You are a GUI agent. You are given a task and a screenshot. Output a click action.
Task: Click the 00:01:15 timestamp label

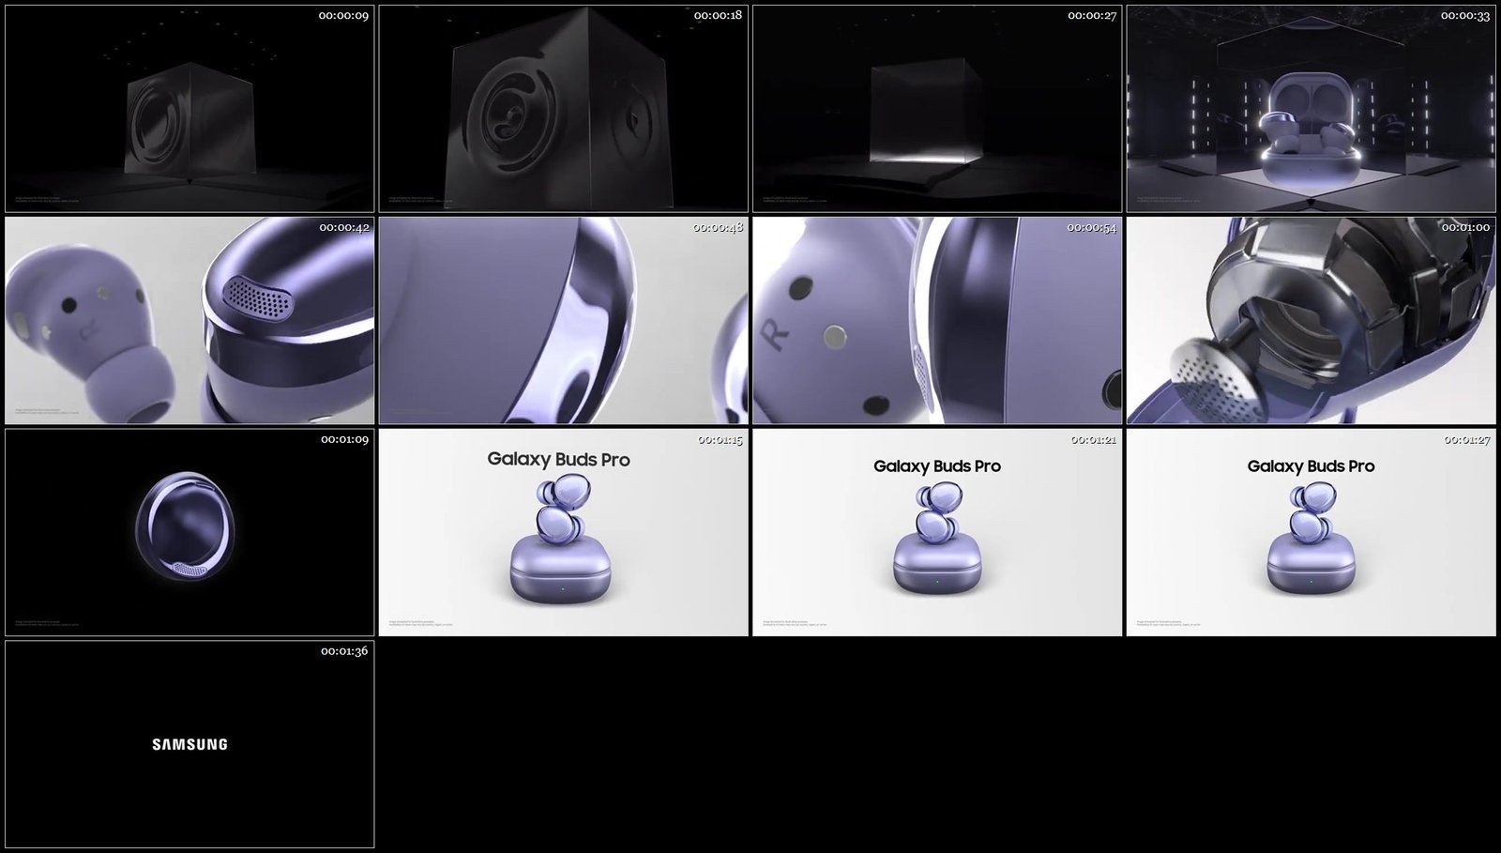718,439
